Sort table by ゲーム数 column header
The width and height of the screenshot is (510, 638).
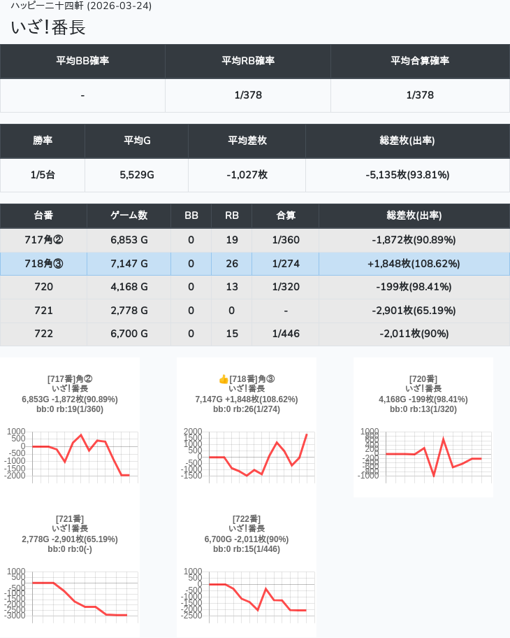[129, 215]
